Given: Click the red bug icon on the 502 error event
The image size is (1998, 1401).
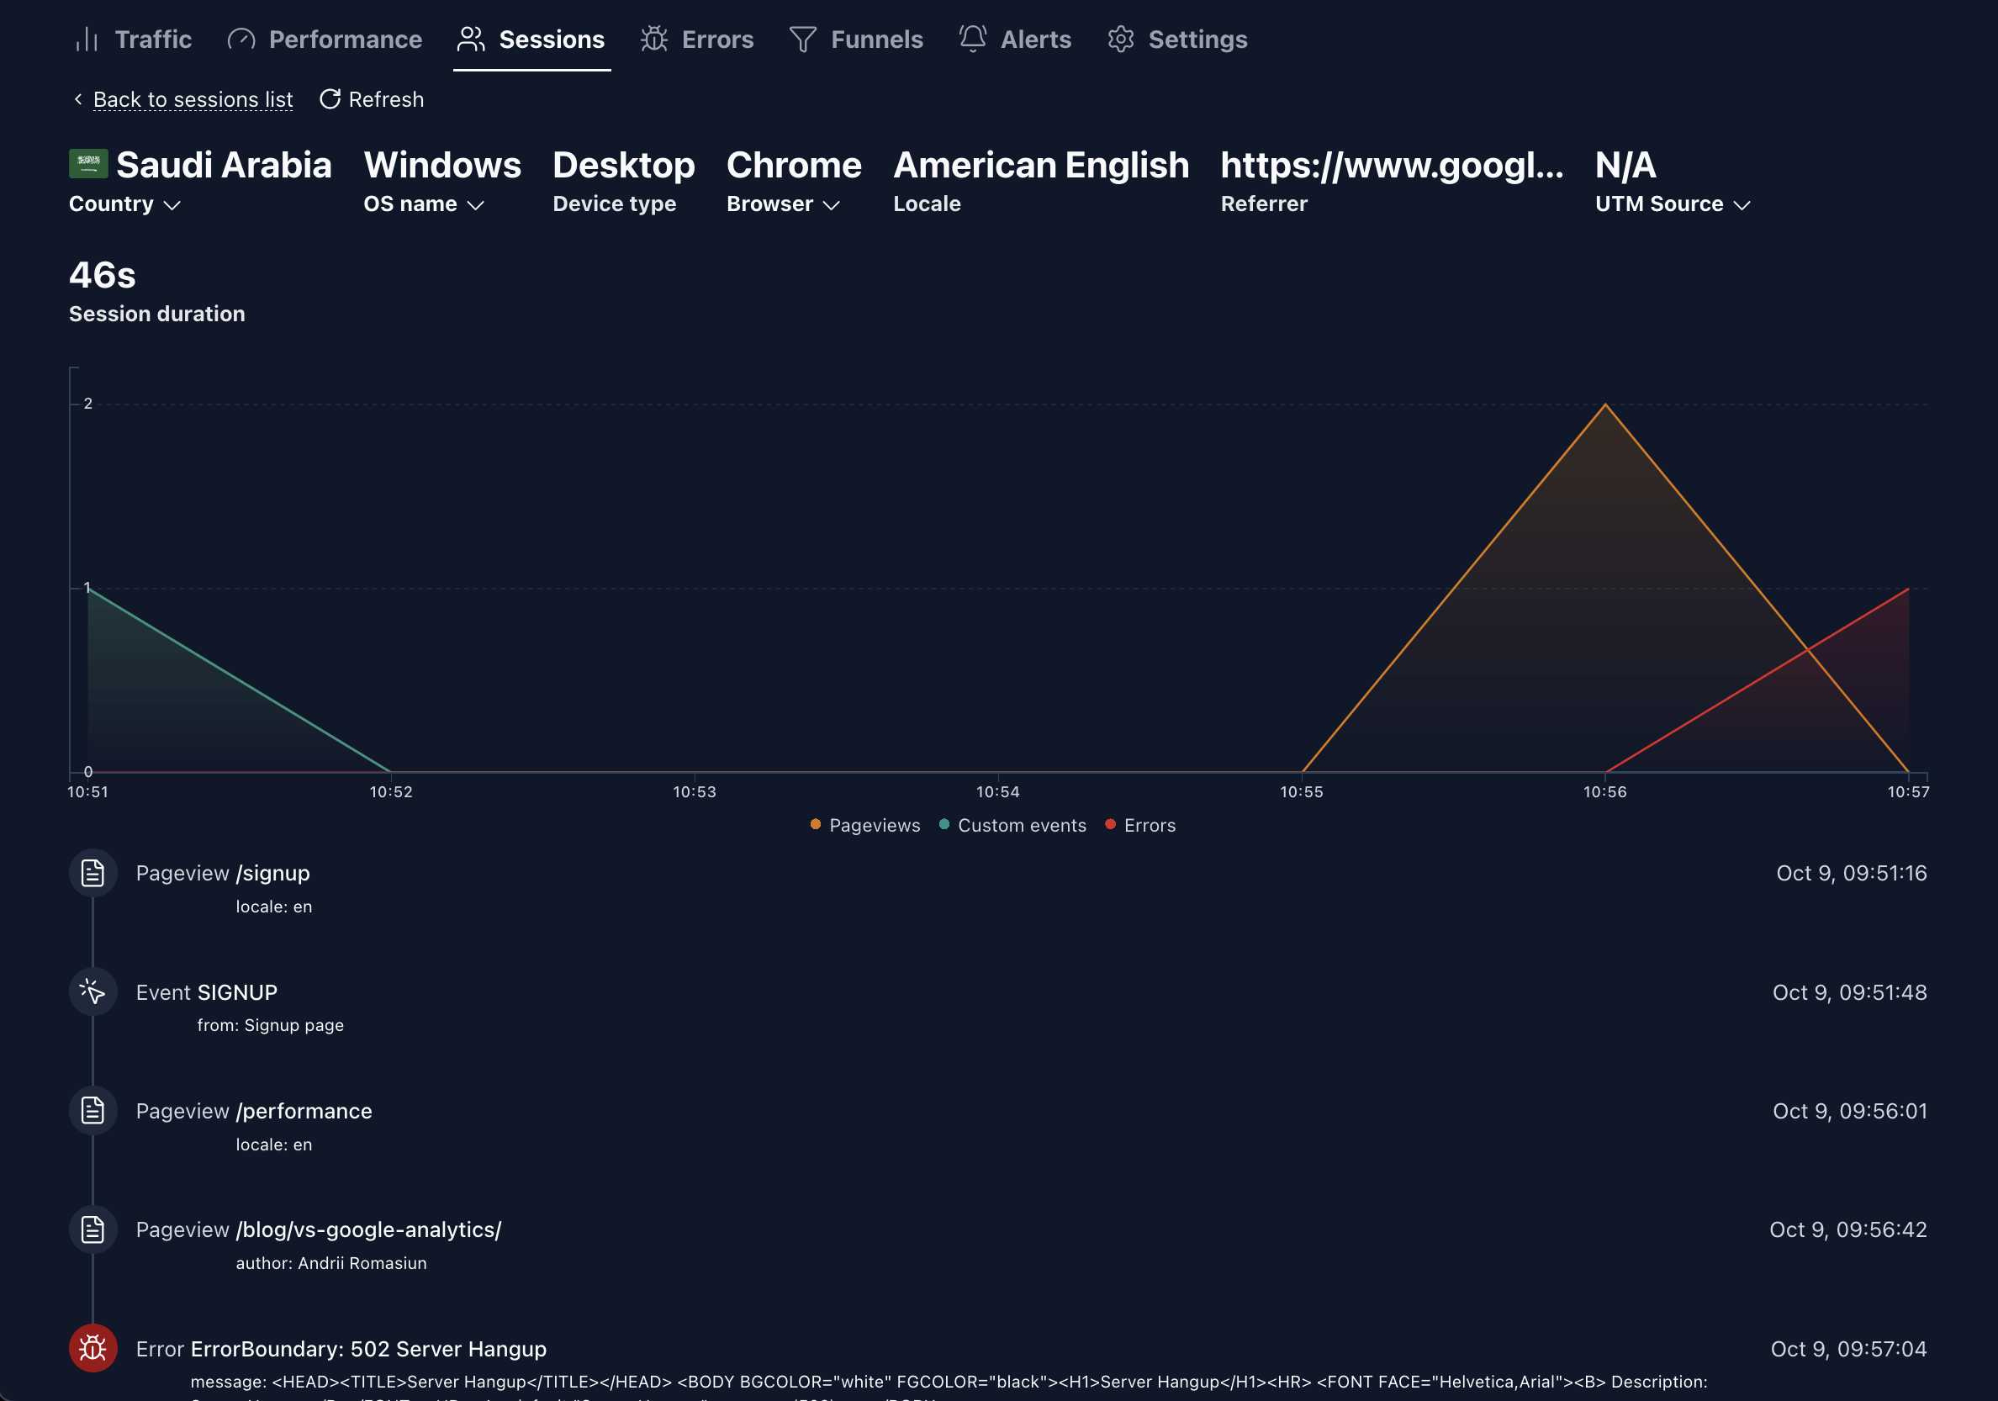Looking at the screenshot, I should [x=92, y=1348].
